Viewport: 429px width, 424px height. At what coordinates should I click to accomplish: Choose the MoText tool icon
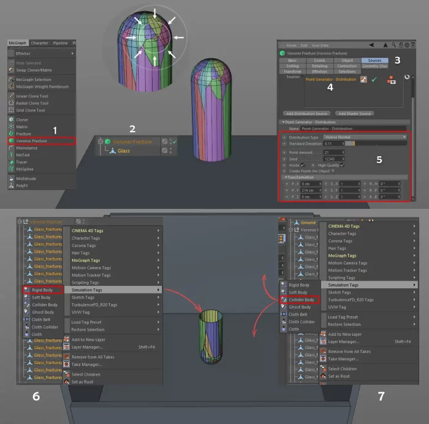[11, 155]
